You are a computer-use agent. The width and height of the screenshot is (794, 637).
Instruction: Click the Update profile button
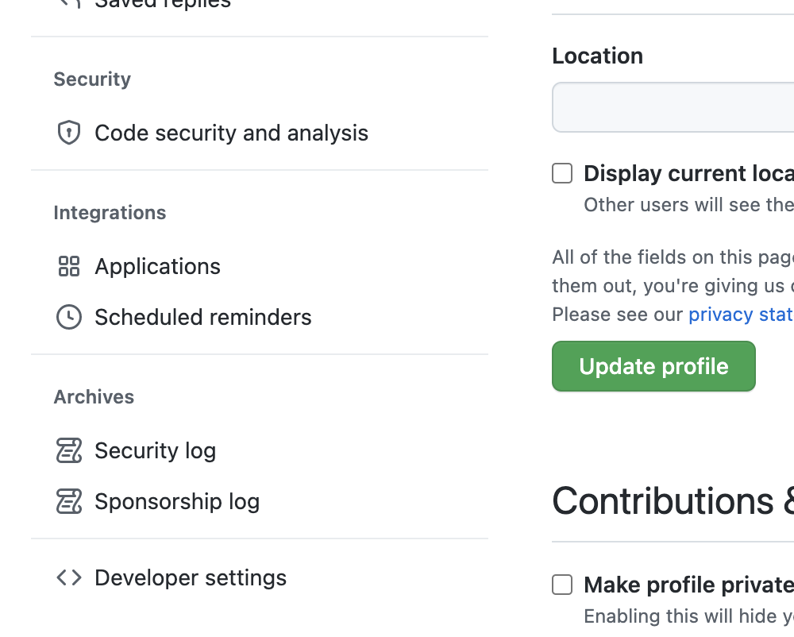(x=653, y=366)
